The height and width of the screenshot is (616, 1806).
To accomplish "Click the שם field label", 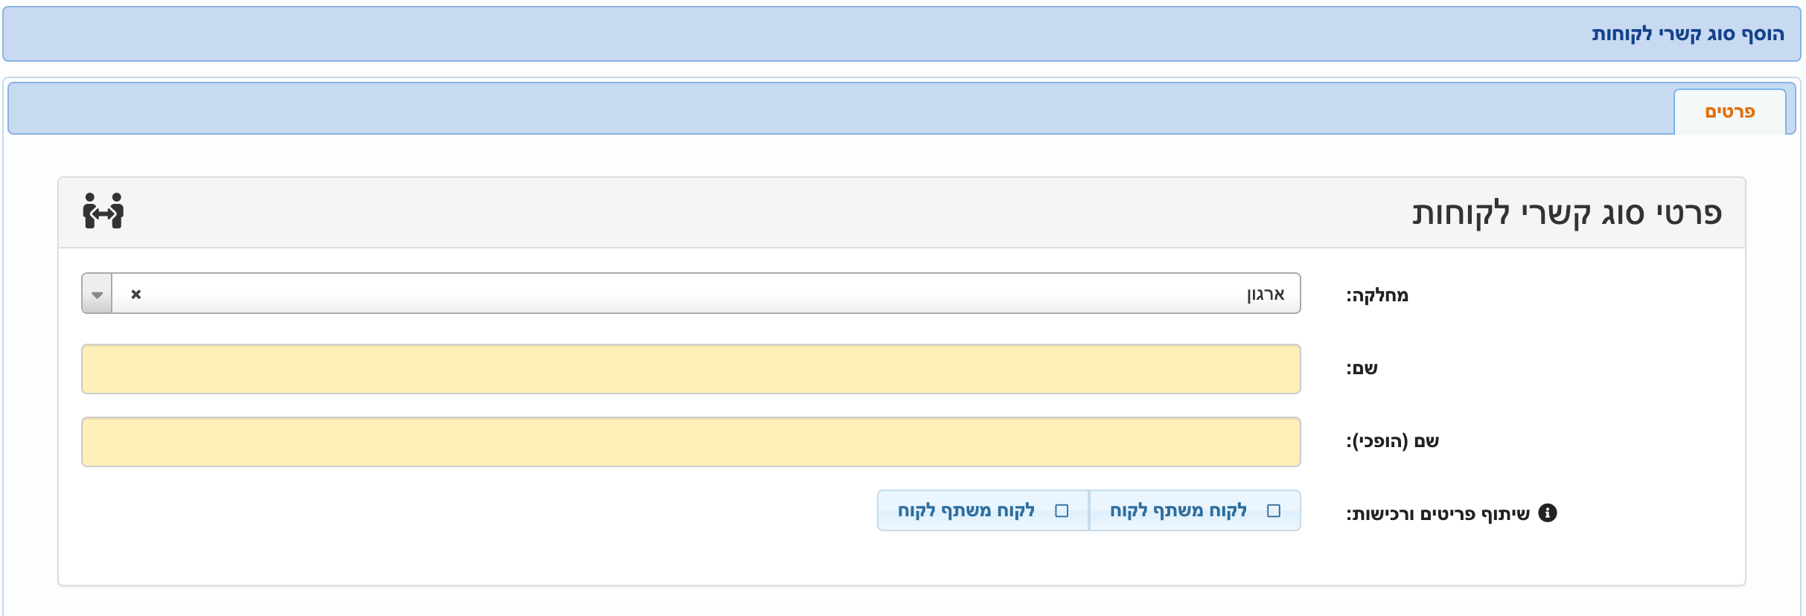I will click(x=1362, y=368).
